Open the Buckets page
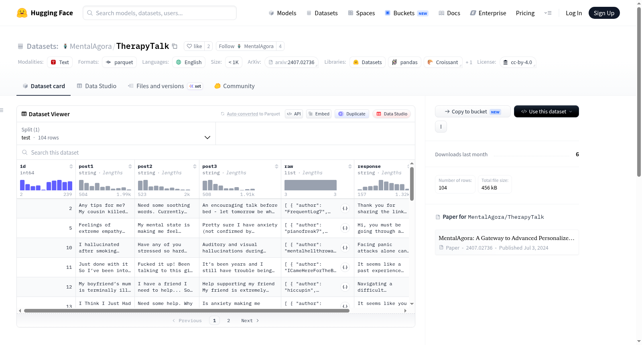 point(406,13)
